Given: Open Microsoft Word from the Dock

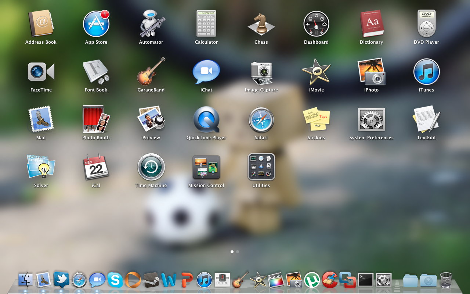Looking at the screenshot, I should tap(169, 280).
